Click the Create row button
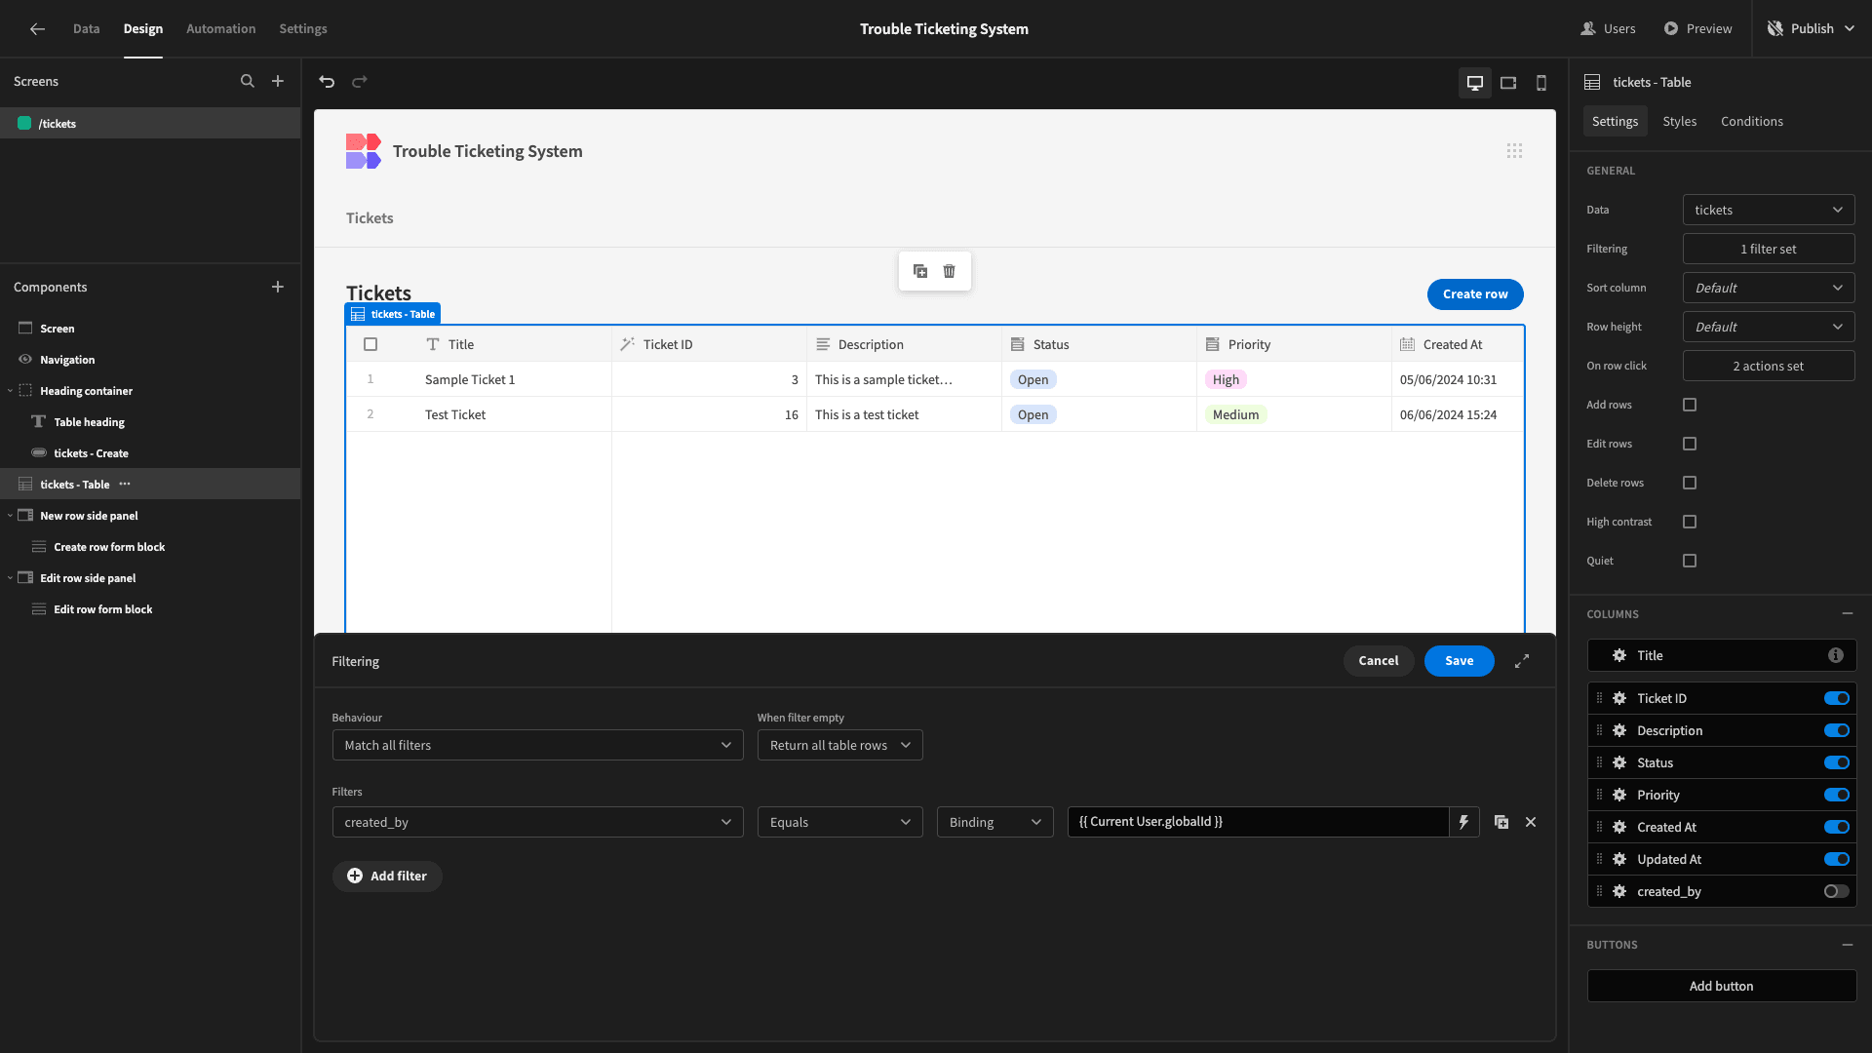This screenshot has width=1872, height=1053. point(1475,293)
